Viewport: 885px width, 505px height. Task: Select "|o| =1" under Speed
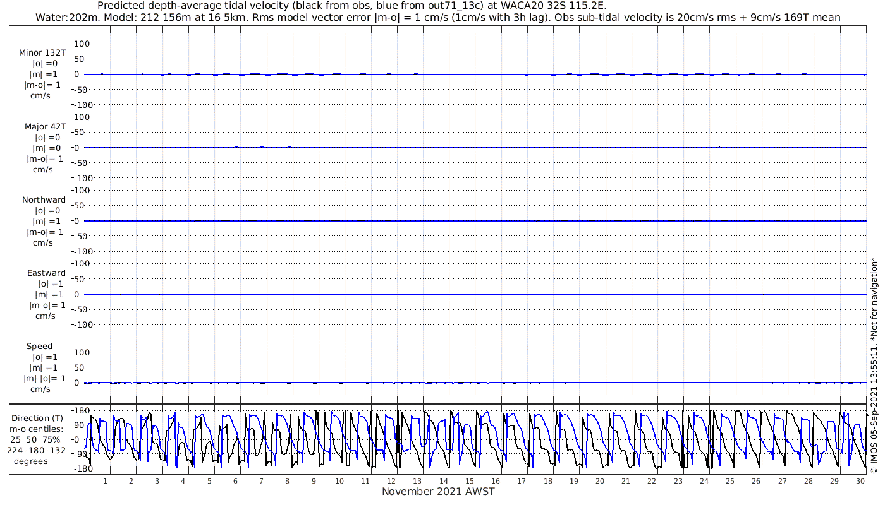46,357
